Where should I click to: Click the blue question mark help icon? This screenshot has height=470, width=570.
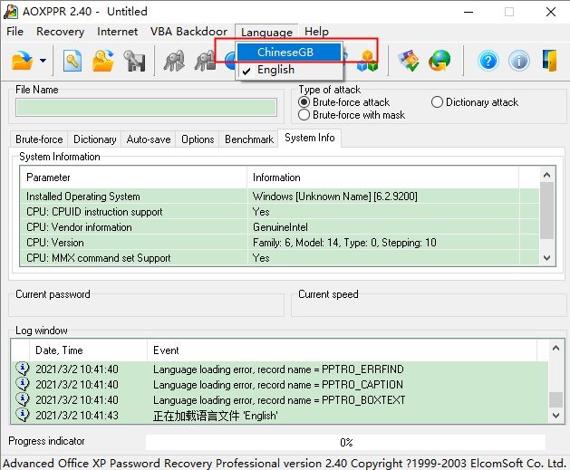coord(488,61)
